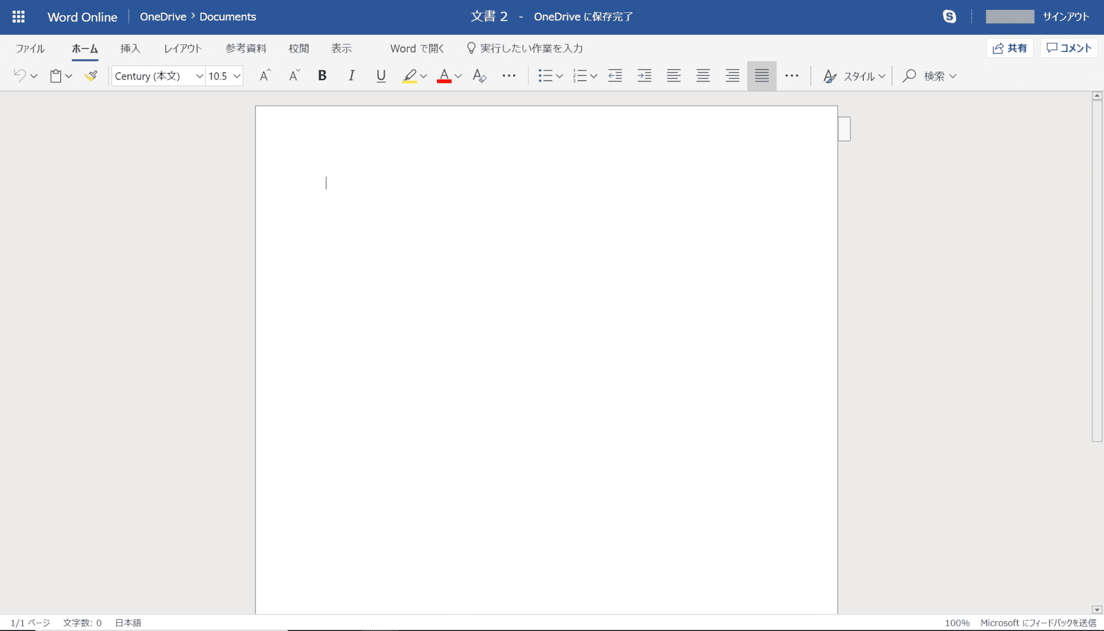This screenshot has width=1104, height=631.
Task: Expand the 検索 dropdown arrow
Action: [x=953, y=76]
